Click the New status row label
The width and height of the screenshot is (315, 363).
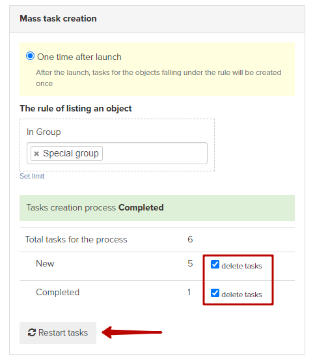(x=45, y=263)
